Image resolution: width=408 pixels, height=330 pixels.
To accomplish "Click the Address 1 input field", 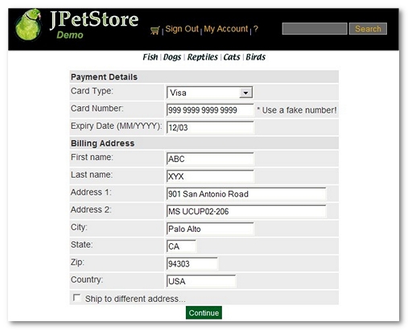I will pyautogui.click(x=246, y=194).
